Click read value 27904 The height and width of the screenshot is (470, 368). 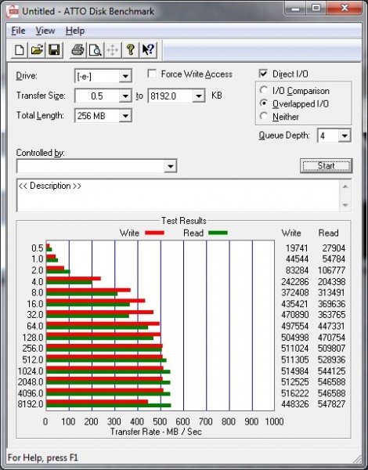click(x=334, y=248)
